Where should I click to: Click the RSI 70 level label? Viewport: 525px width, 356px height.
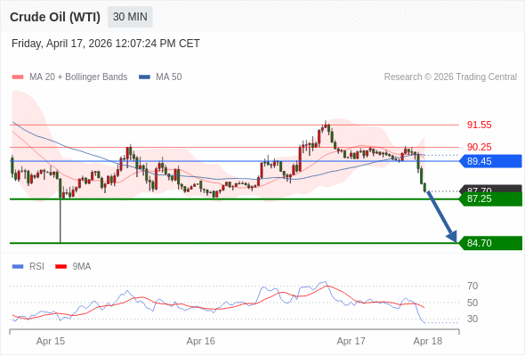(472, 286)
